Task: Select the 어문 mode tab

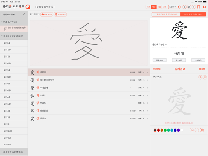Action: 154,7
